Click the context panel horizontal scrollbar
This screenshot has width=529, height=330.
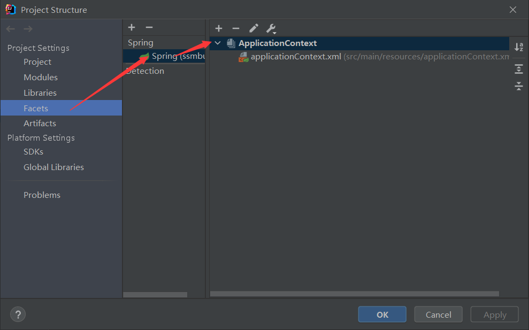point(354,294)
